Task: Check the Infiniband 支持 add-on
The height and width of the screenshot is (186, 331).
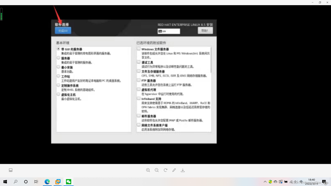Action: 139,98
